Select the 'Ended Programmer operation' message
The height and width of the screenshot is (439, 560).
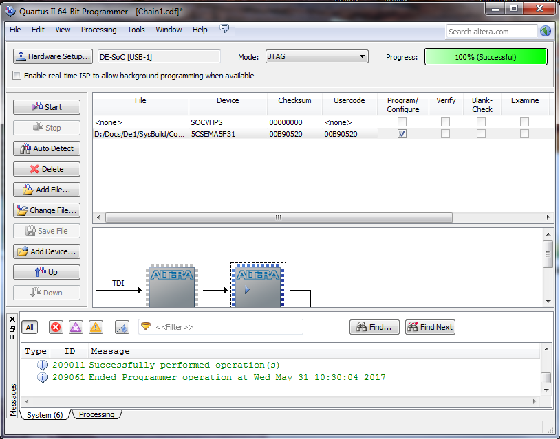(x=237, y=377)
